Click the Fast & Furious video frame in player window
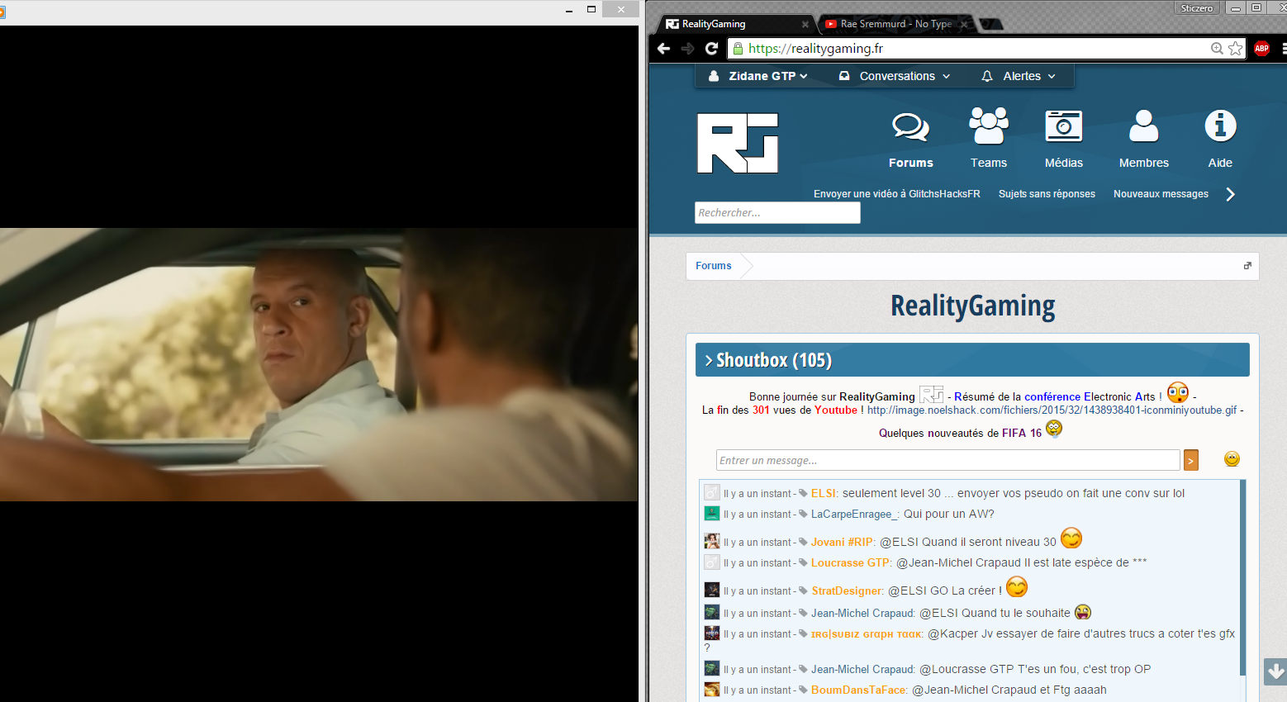Viewport: 1287px width, 702px height. tap(319, 364)
